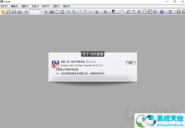
Task: Open search with the binoculars icon
Action: pos(20,12)
